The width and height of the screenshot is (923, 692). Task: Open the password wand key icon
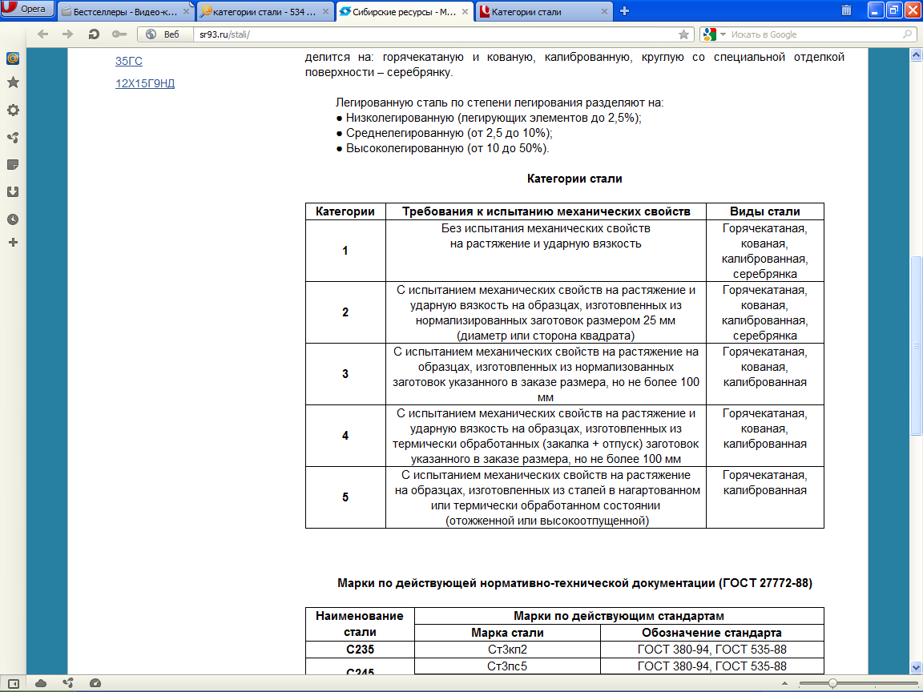tap(119, 34)
